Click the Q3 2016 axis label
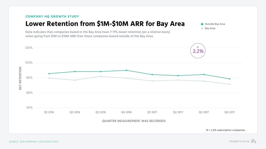266x149 pixels. pos(101,112)
